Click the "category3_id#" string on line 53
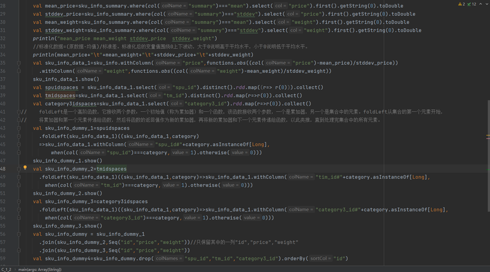 (x=338, y=210)
